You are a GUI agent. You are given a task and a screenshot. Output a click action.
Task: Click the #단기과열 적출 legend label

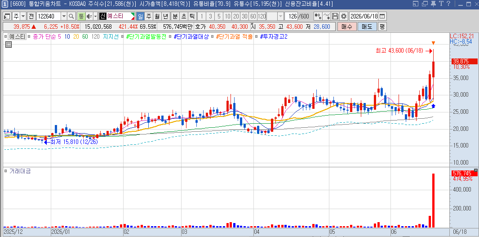(234, 37)
